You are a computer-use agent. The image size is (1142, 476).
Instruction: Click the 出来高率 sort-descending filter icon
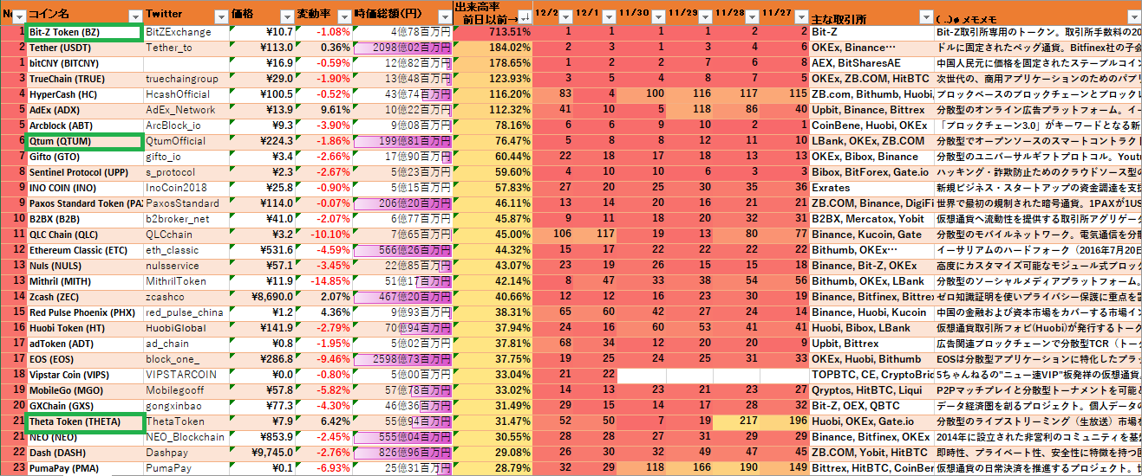pyautogui.click(x=524, y=16)
